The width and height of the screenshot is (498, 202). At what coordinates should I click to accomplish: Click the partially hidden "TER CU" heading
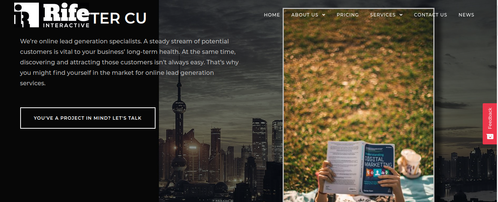(118, 18)
